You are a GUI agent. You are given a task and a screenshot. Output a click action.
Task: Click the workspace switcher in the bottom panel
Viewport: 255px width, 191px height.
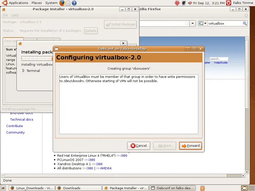click(x=244, y=188)
